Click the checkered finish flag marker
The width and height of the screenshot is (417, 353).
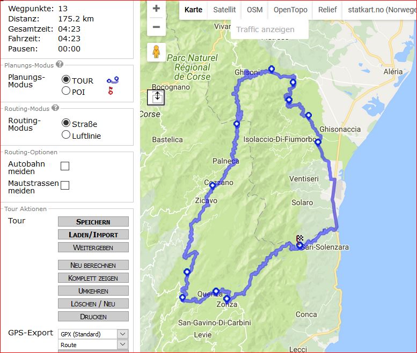coord(299,238)
